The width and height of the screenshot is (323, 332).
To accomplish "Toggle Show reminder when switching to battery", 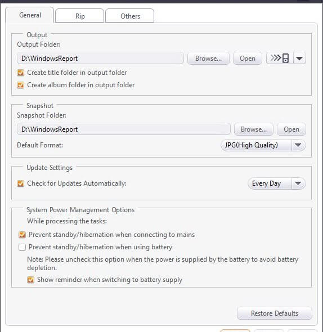I will pos(30,280).
